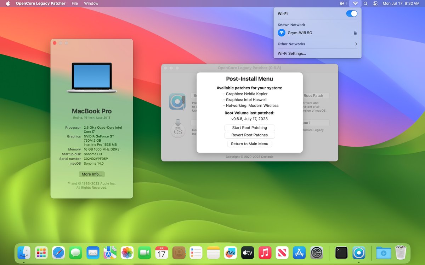Click menu bar date and time
This screenshot has width=425, height=265.
tap(401, 4)
